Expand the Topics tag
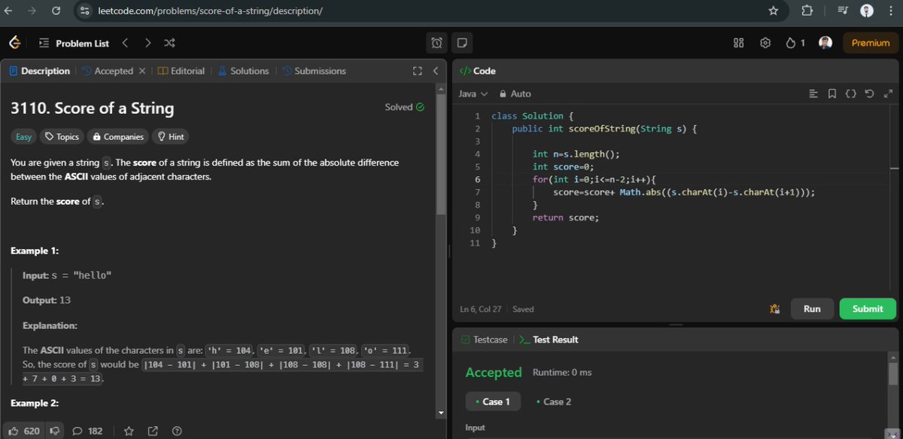The height and width of the screenshot is (439, 903). point(62,136)
